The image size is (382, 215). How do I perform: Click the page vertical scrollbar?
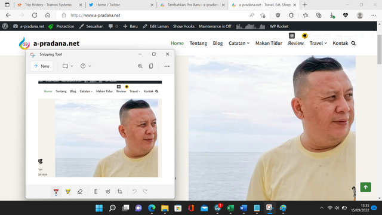coord(380,49)
